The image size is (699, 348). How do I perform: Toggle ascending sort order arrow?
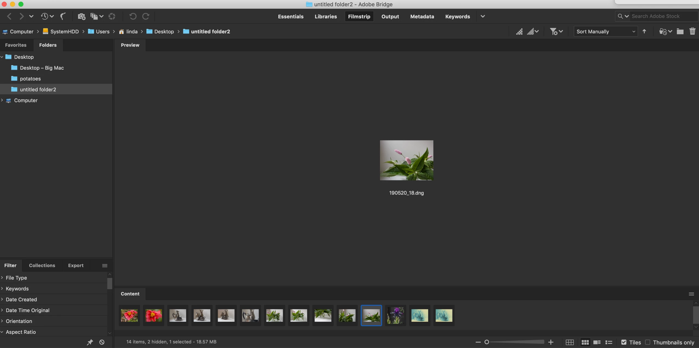[x=644, y=31]
